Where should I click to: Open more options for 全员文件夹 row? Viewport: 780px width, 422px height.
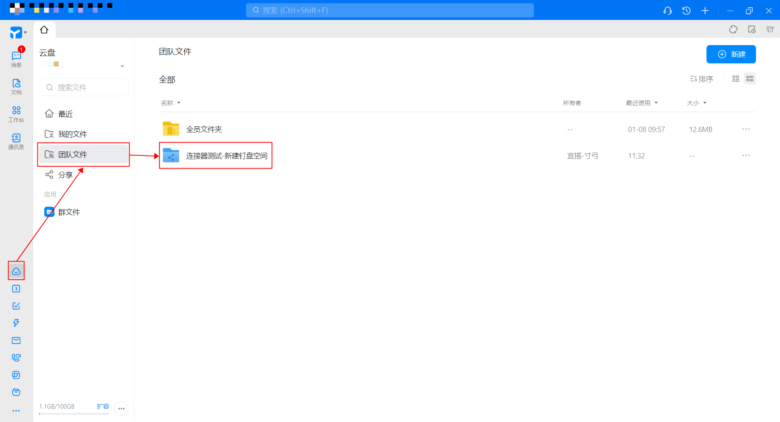[746, 129]
